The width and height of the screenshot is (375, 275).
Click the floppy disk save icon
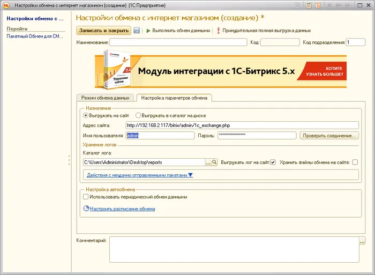click(x=137, y=31)
